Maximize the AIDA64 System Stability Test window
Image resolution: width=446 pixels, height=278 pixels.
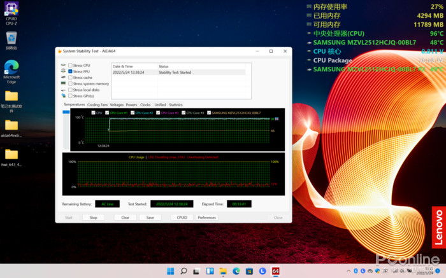coord(271,51)
